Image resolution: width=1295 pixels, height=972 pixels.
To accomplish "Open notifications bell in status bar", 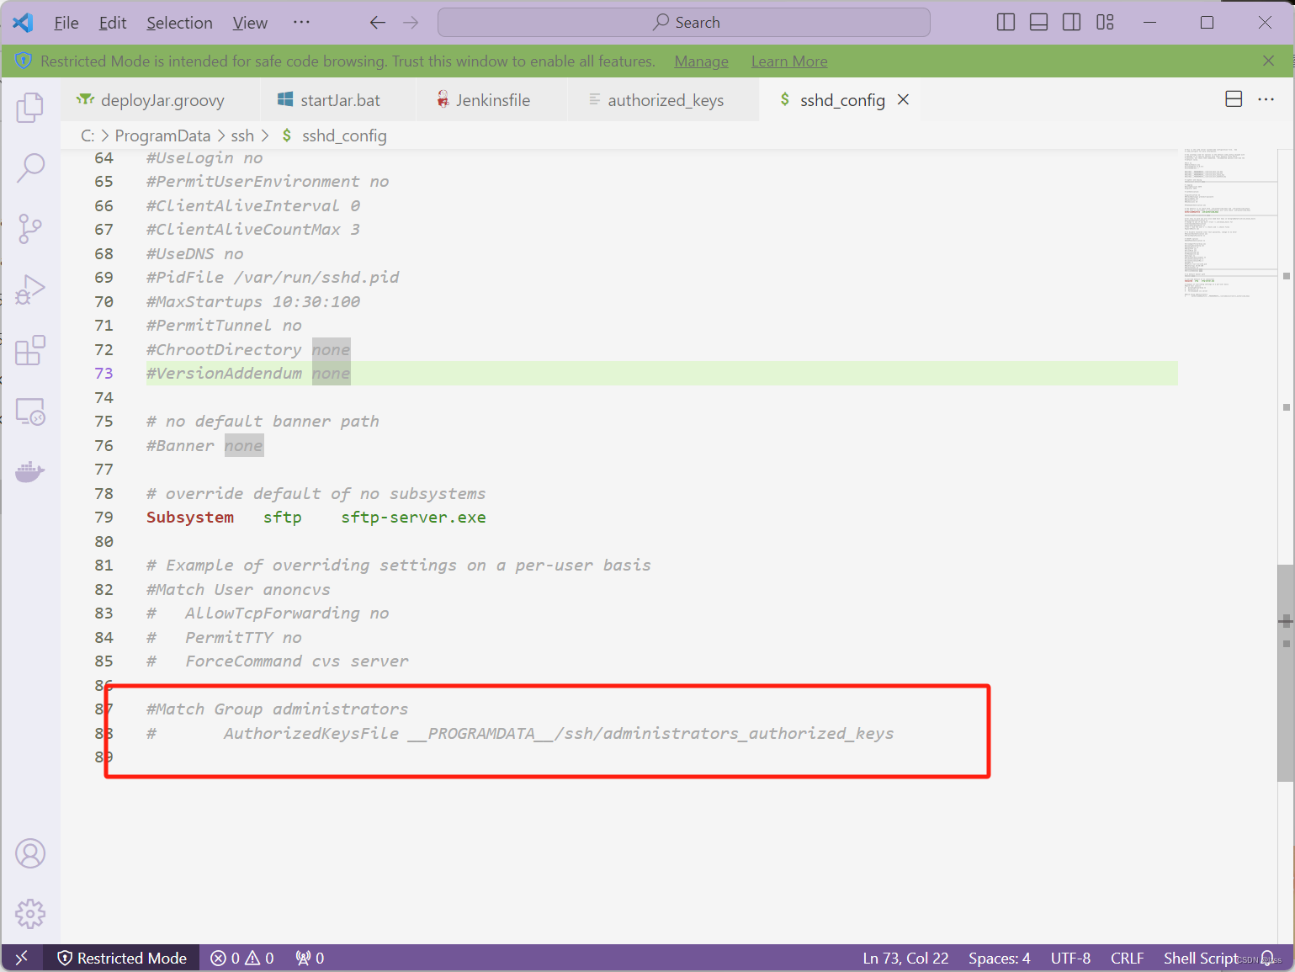I will coord(1267,958).
